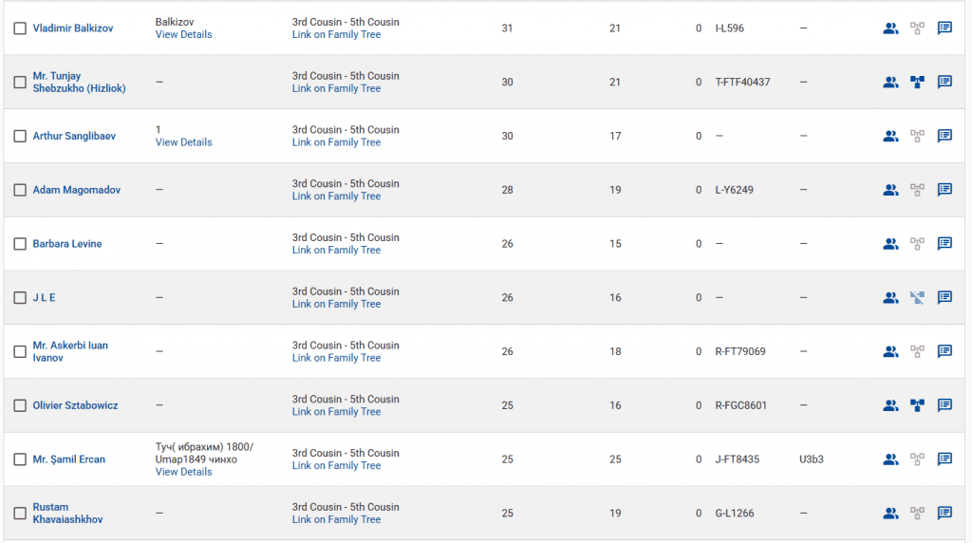972x543 pixels.
Task: Open notes icon in Barbara Levine row
Action: point(944,244)
